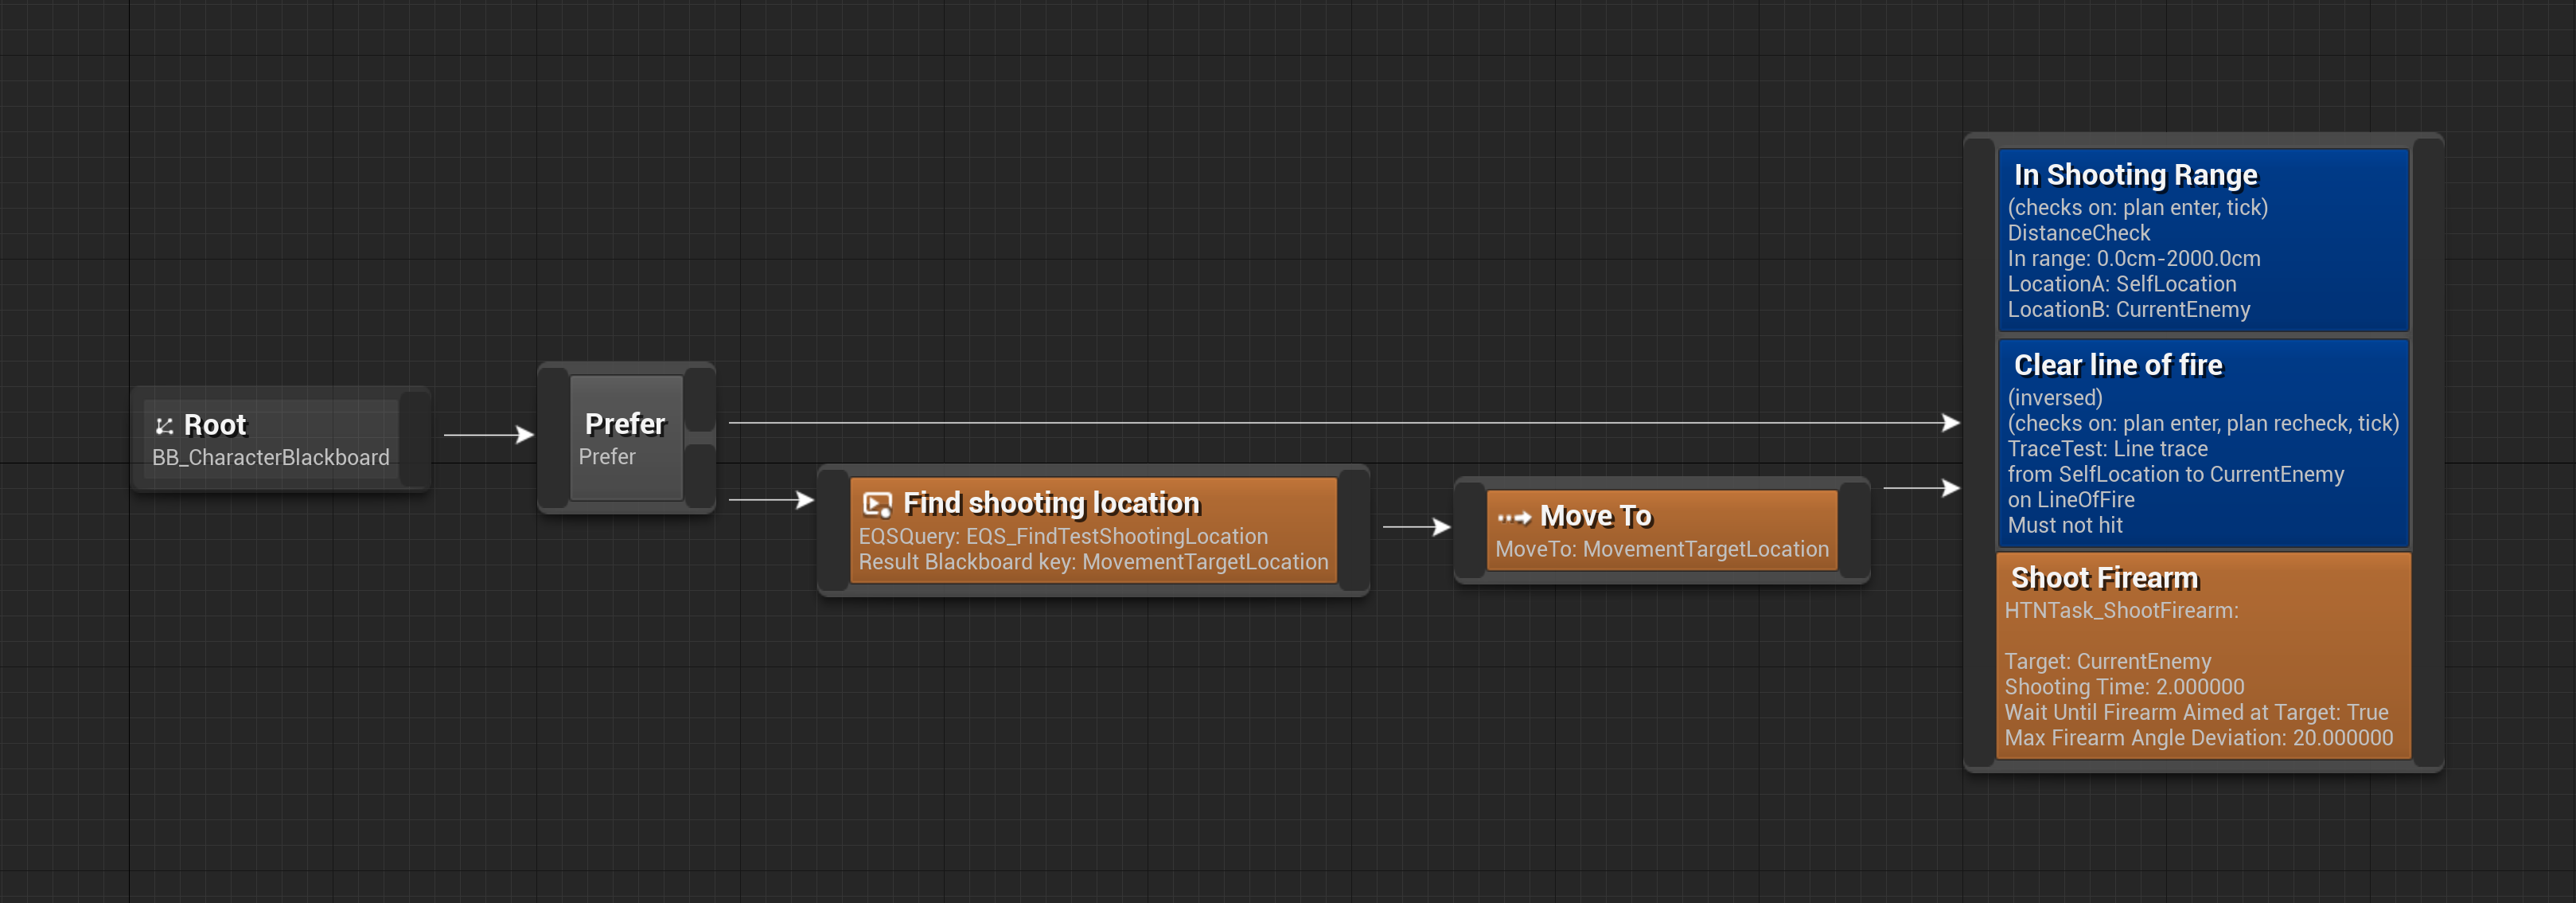
Task: Click Result Blackboard key: MovementTargetLocation line
Action: [x=1093, y=561]
